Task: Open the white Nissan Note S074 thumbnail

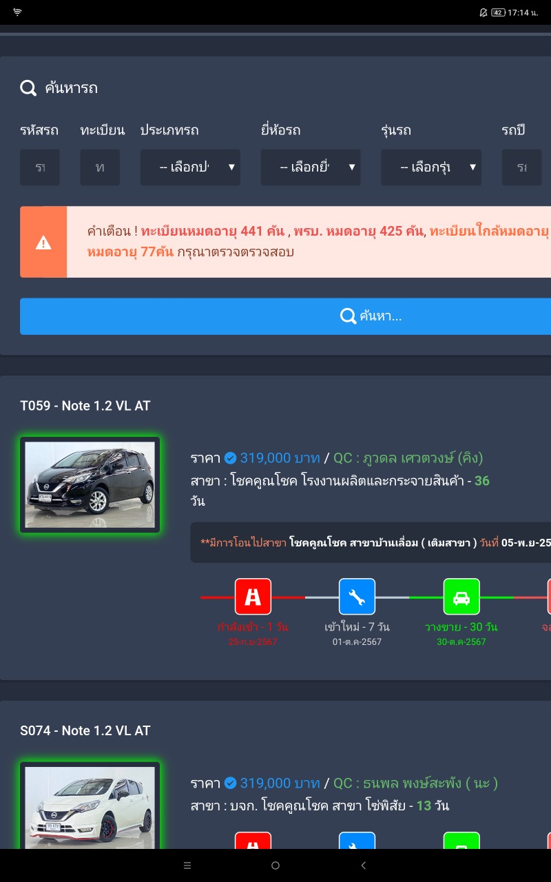Action: 90,805
